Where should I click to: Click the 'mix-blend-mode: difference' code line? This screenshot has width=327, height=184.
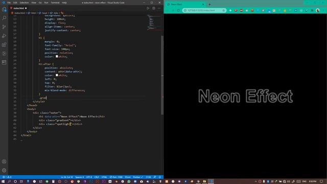(x=65, y=90)
